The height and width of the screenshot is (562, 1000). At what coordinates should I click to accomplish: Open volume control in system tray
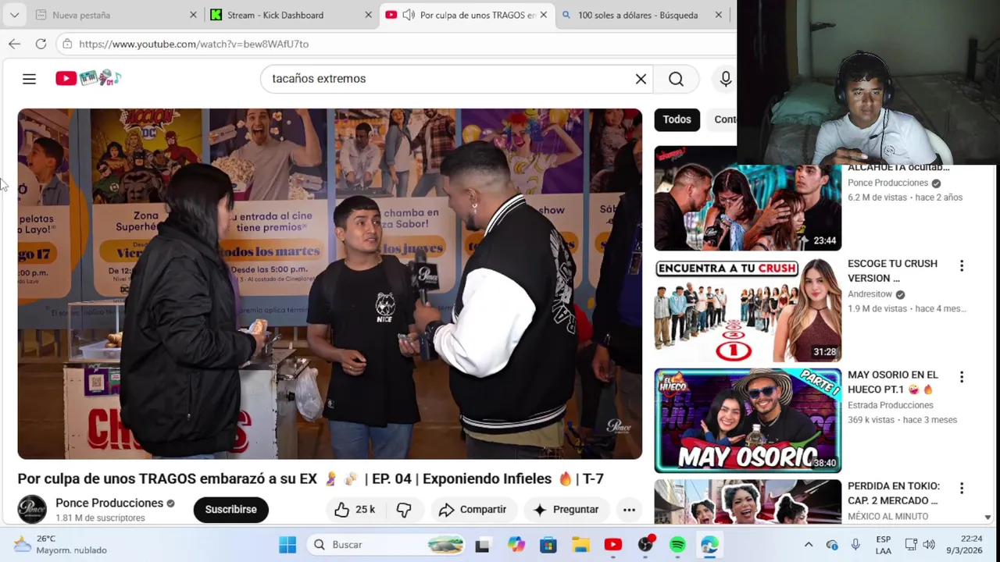[929, 545]
